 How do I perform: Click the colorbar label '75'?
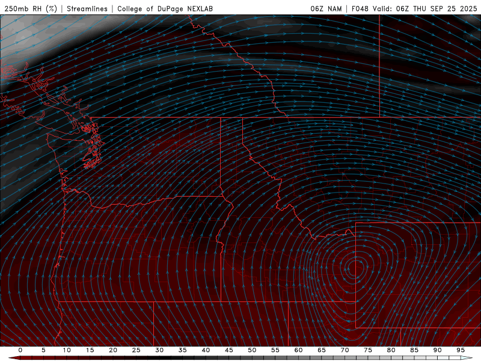click(368, 350)
